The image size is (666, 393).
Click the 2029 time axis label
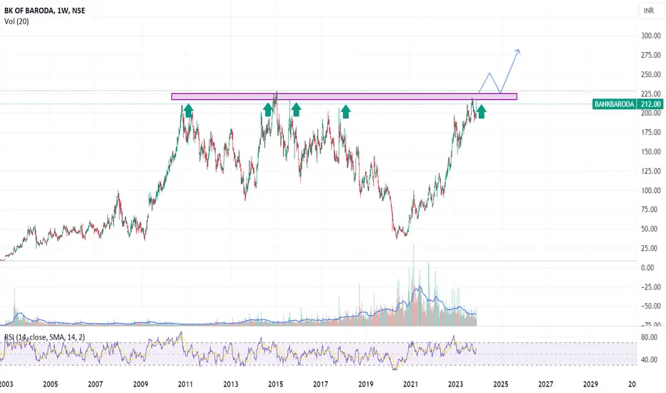click(x=591, y=384)
